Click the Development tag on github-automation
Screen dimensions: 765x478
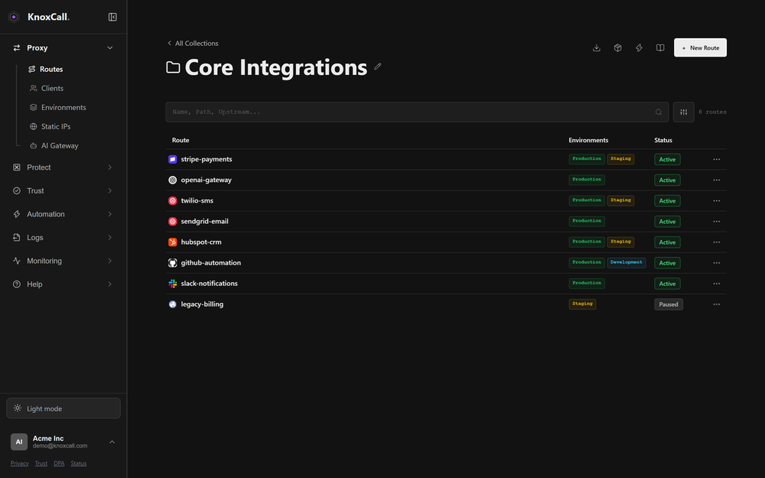point(627,262)
